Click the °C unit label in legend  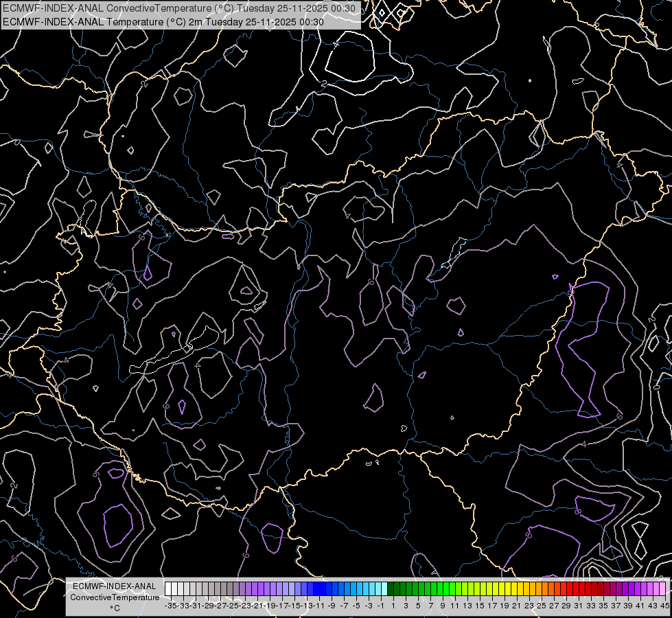click(115, 608)
